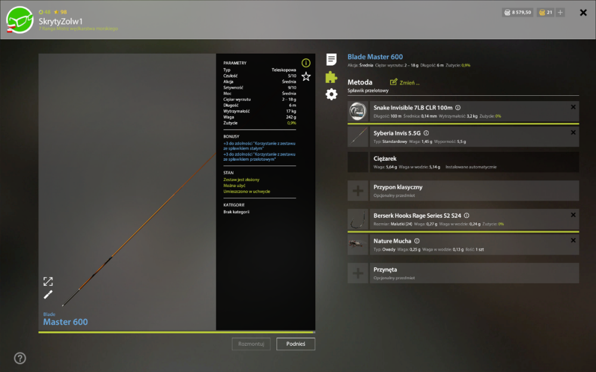Screen dimensions: 596x372
Task: Select the Ciężarek sinker row
Action: pos(463,162)
